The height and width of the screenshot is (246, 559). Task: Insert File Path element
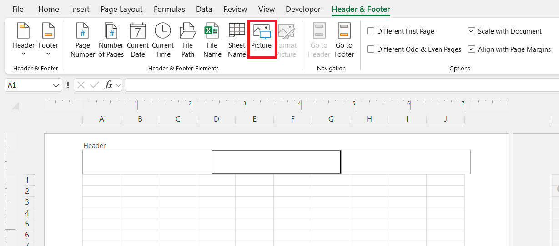188,40
